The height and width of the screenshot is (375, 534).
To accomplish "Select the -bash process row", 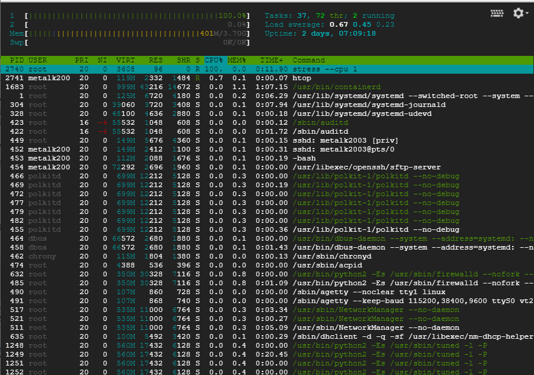I will (x=267, y=158).
